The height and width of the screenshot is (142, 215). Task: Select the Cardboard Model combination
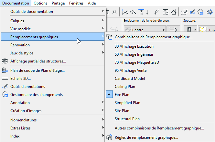point(160,79)
